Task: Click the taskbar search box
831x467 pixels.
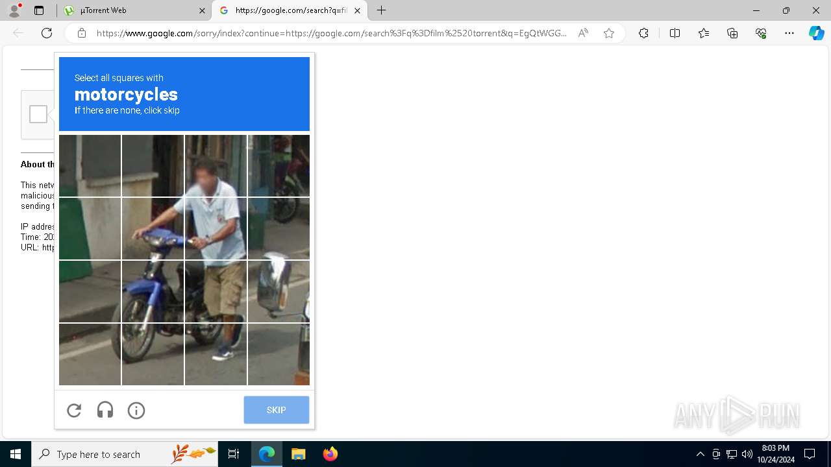Action: click(x=125, y=454)
